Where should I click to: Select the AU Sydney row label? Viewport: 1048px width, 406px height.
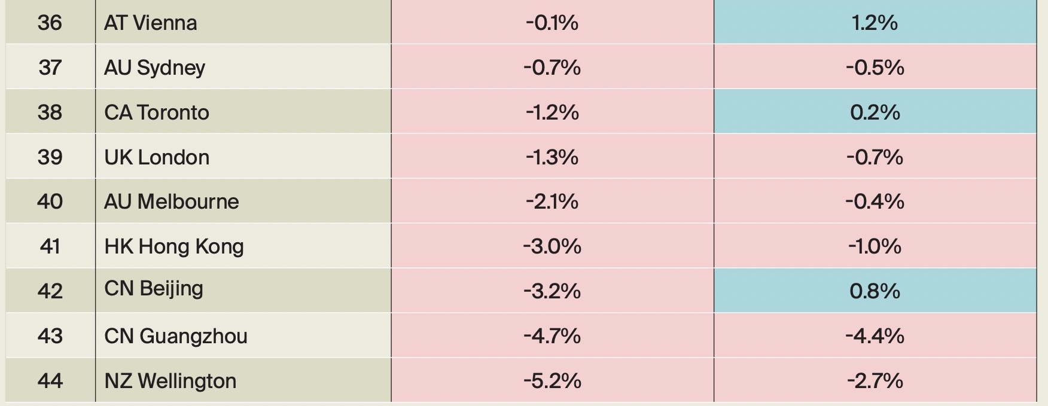pyautogui.click(x=155, y=68)
